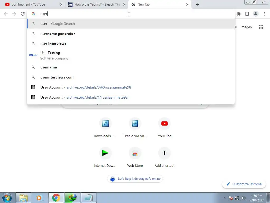Open Windows Explorer from taskbar
The image size is (270, 203).
click(23, 198)
